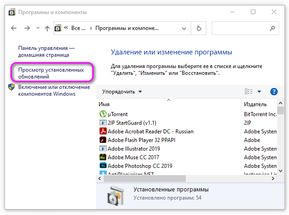Select 2IP StartGuard (v1.1)

pos(132,123)
